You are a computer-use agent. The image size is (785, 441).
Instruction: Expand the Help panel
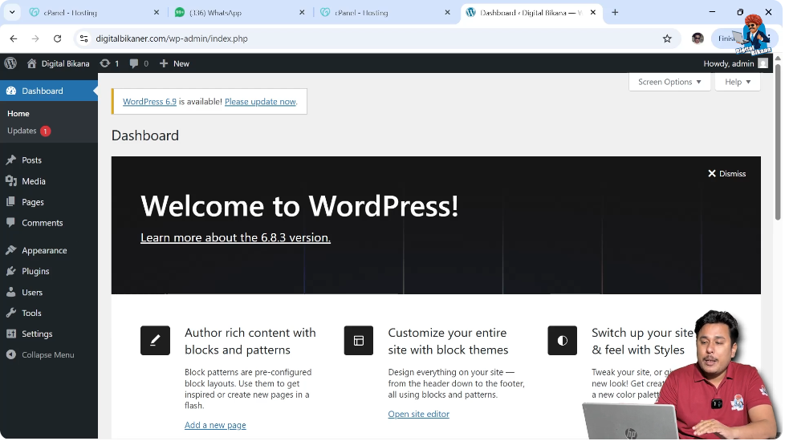tap(738, 82)
